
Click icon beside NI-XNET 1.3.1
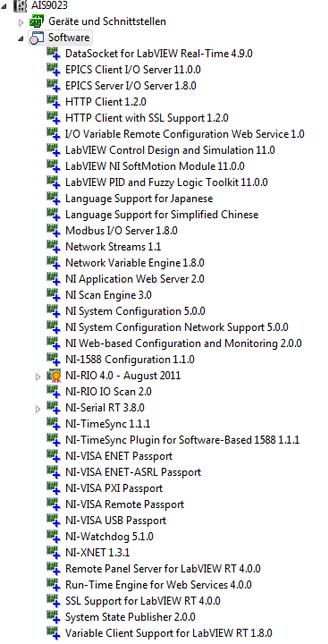54,553
